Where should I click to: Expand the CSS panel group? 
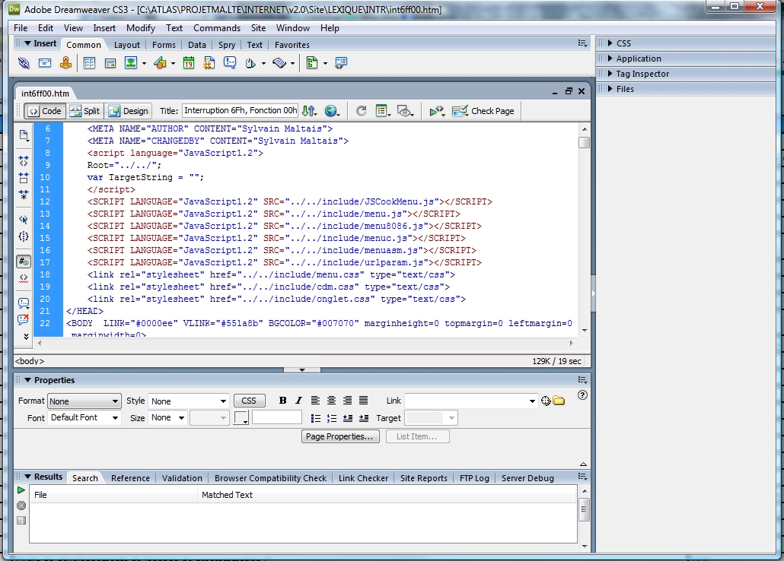[623, 43]
